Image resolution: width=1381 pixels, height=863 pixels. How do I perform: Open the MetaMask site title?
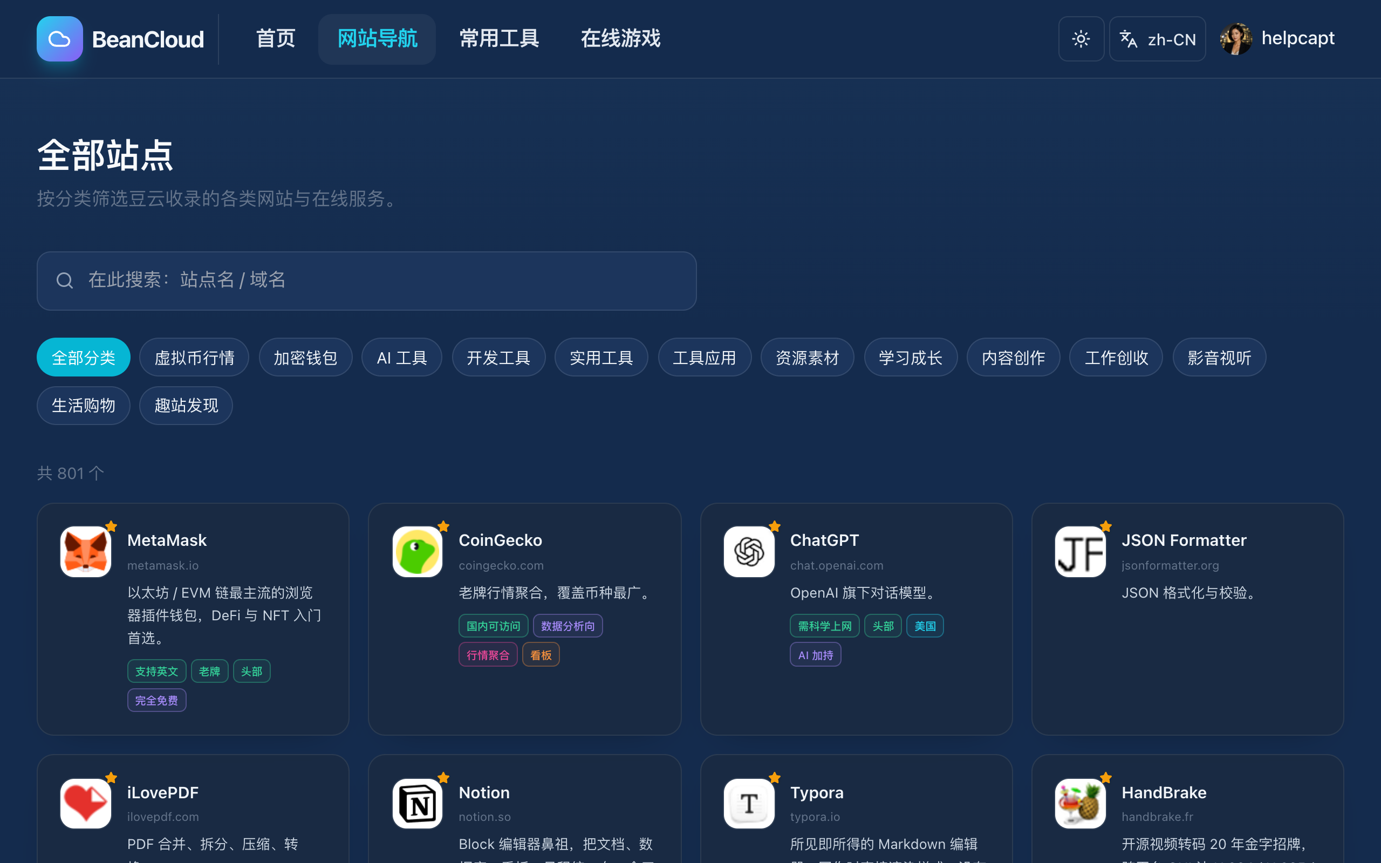pyautogui.click(x=167, y=540)
